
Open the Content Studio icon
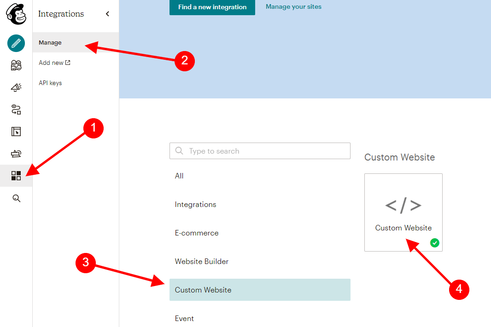(x=16, y=154)
